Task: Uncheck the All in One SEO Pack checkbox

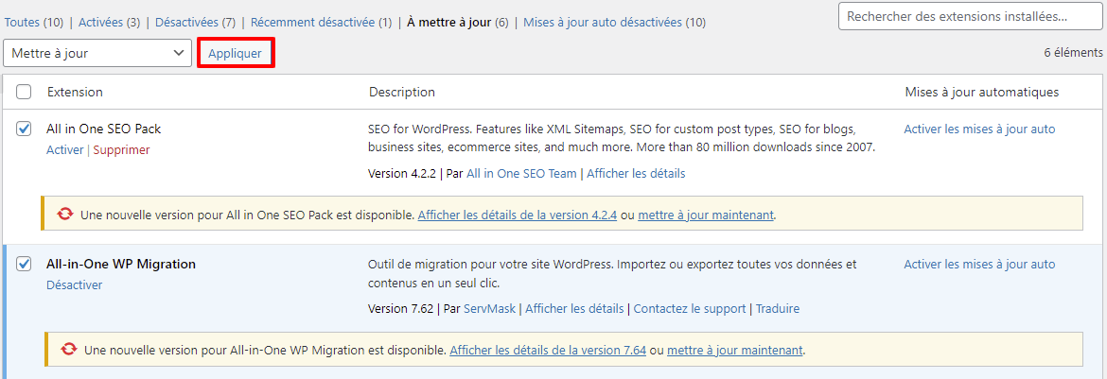Action: [24, 129]
